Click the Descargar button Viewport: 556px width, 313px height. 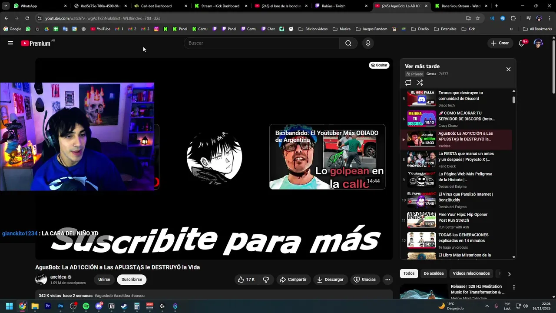tap(330, 280)
